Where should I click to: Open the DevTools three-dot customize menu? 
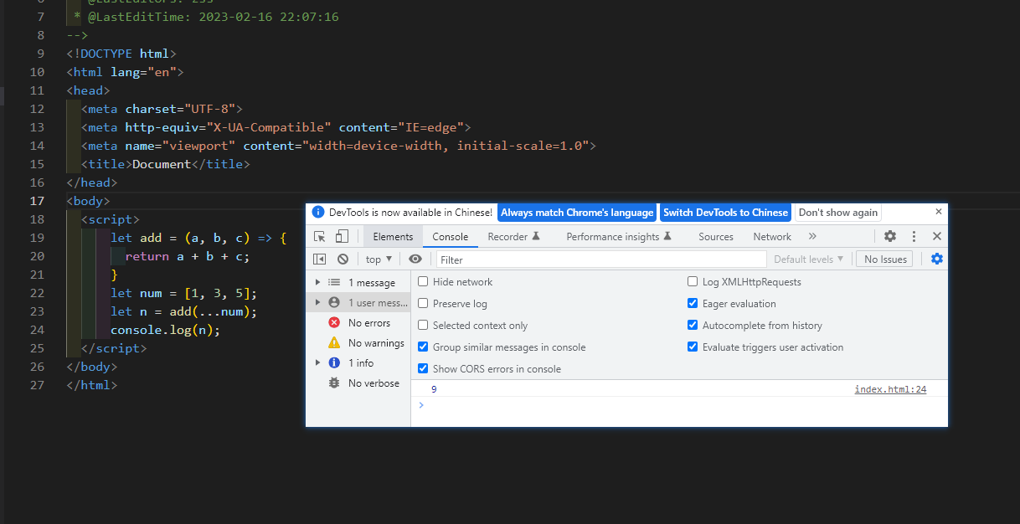click(914, 237)
